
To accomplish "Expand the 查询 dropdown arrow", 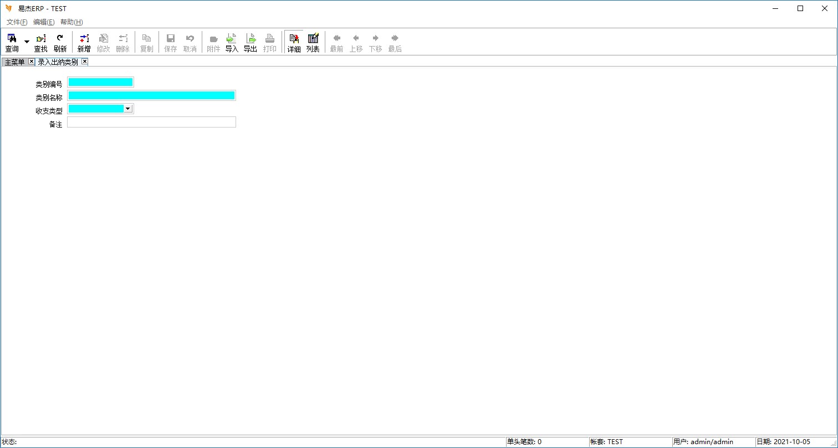I will pyautogui.click(x=27, y=42).
